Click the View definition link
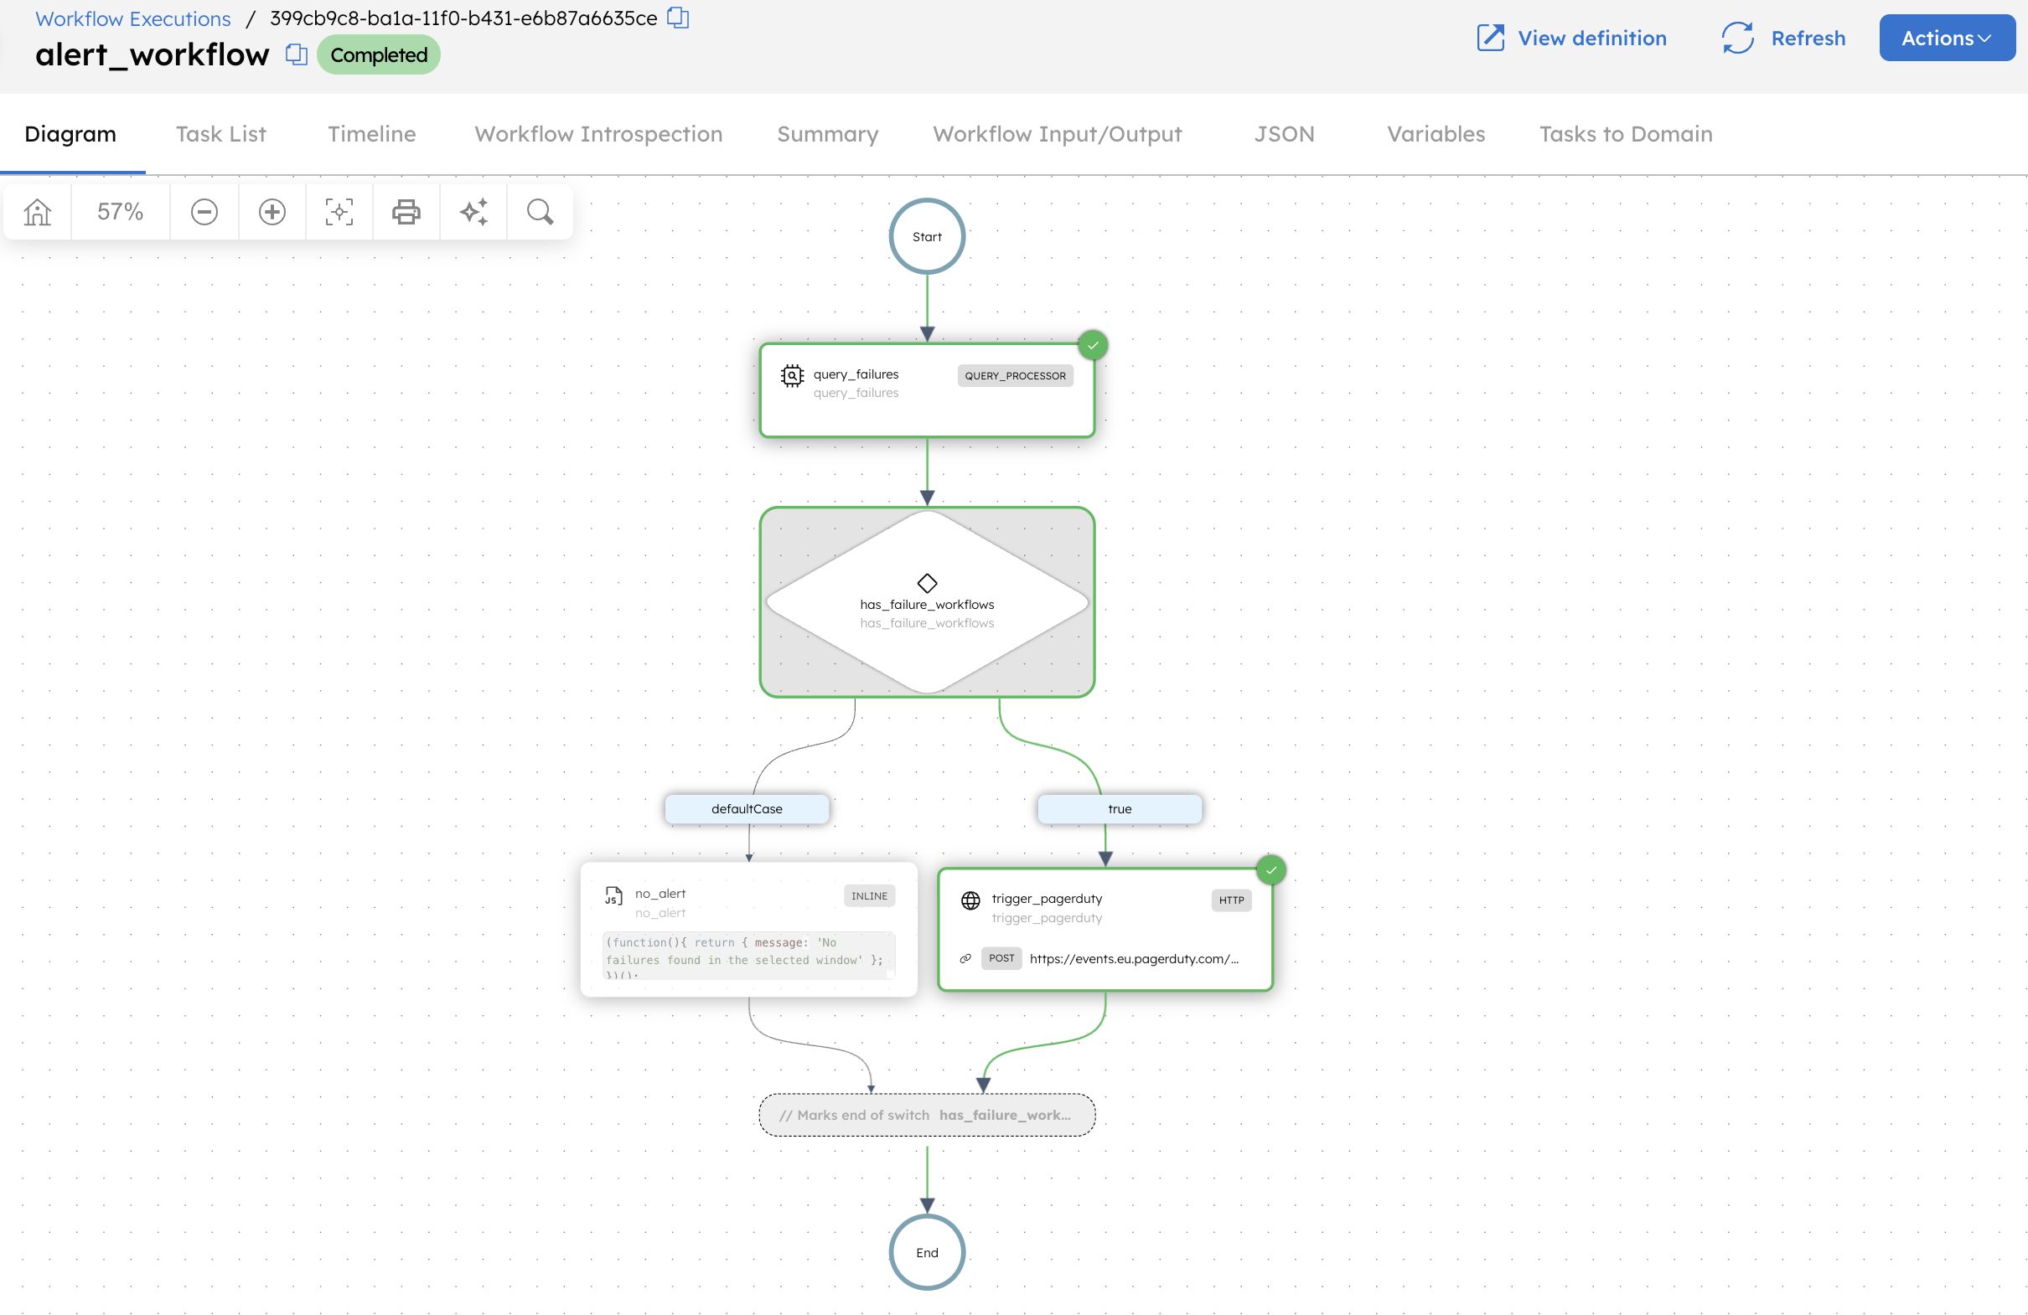Viewport: 2028px width, 1315px height. [x=1572, y=39]
